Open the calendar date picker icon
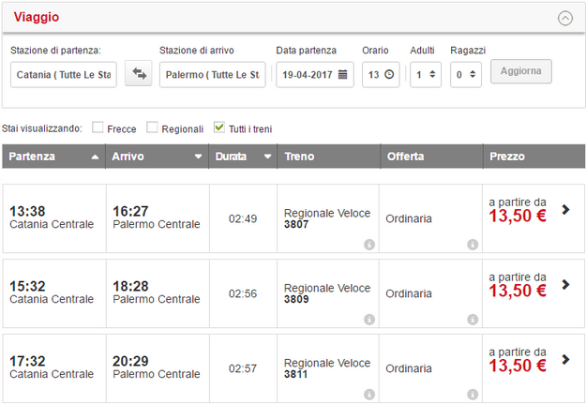The height and width of the screenshot is (404, 586). [343, 74]
